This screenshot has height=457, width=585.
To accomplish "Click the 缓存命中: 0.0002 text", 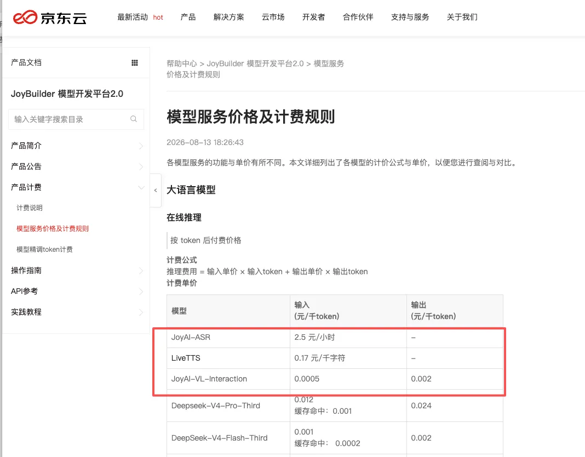I will click(327, 443).
